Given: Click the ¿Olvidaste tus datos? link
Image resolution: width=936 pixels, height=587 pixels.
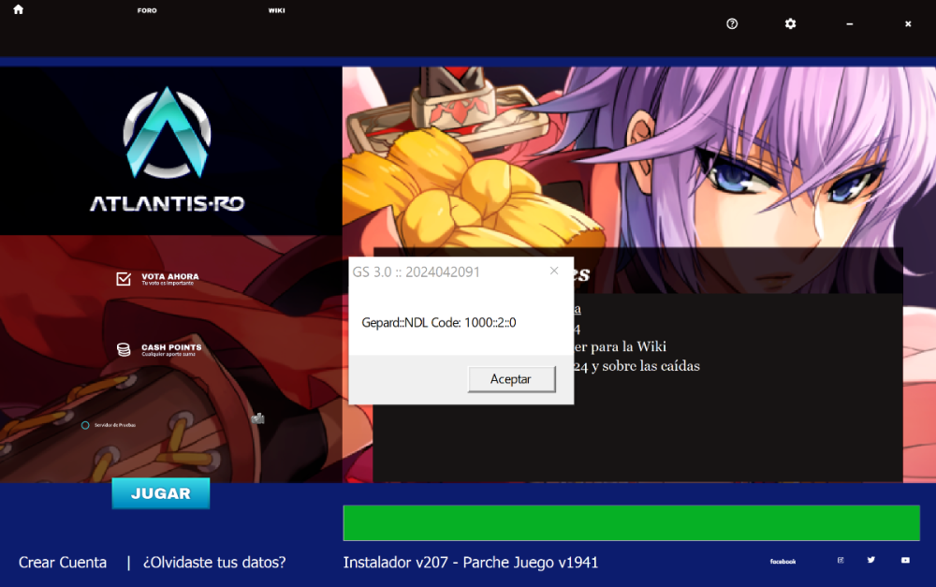Looking at the screenshot, I should click(x=214, y=563).
